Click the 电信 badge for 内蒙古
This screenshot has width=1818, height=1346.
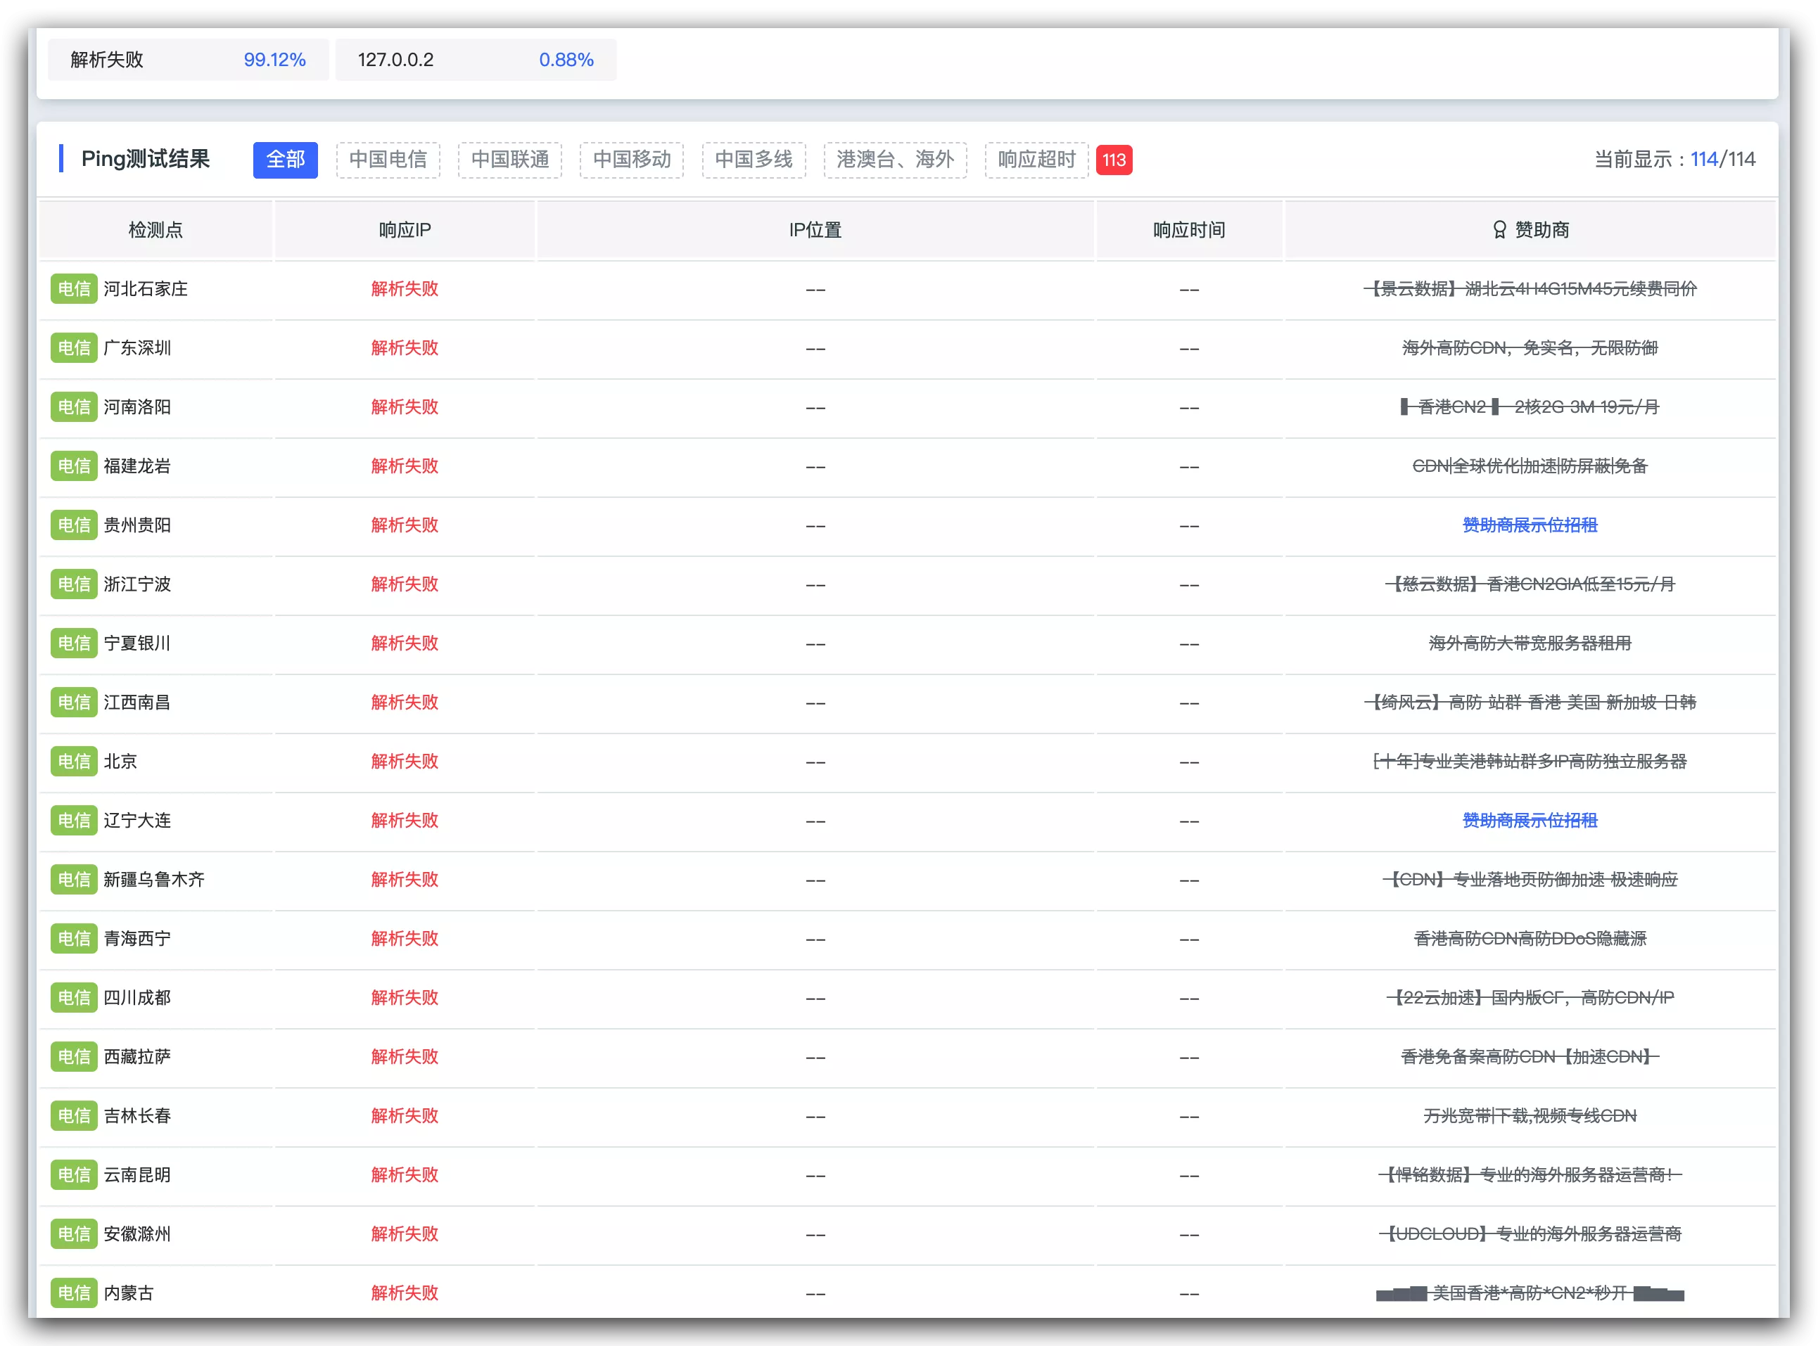73,1293
